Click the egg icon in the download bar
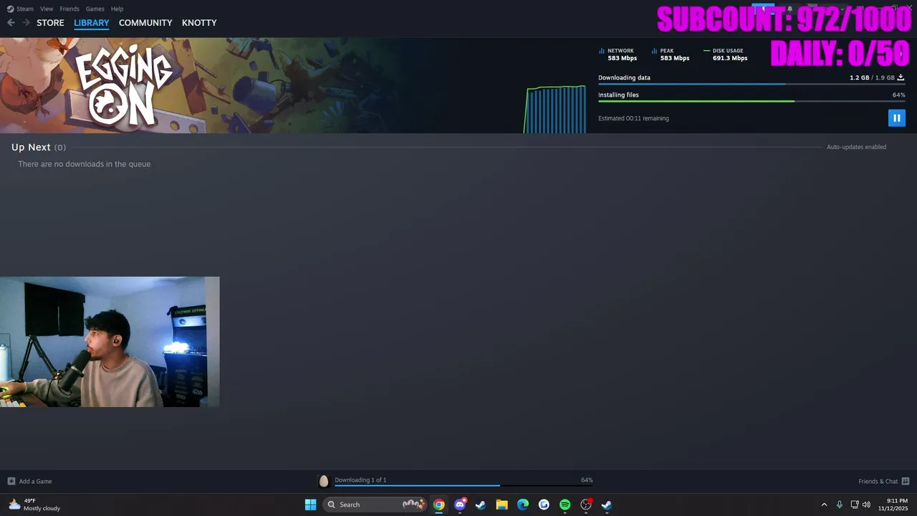This screenshot has height=516, width=917. (323, 481)
